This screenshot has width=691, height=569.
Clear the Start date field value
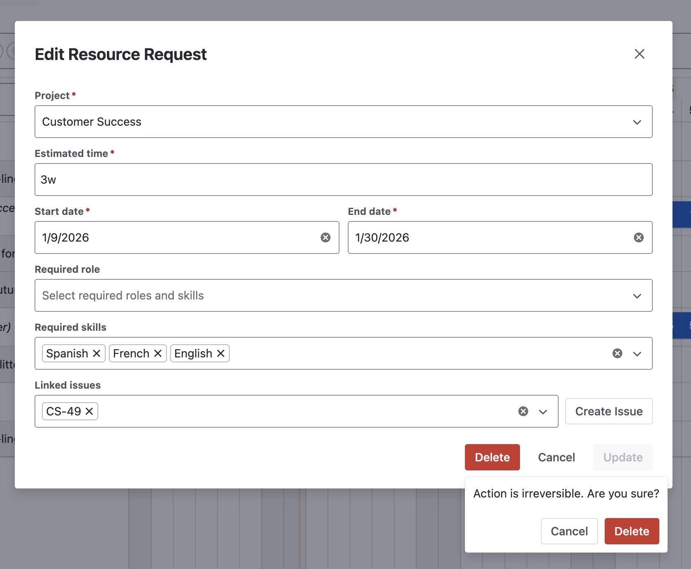[325, 237]
